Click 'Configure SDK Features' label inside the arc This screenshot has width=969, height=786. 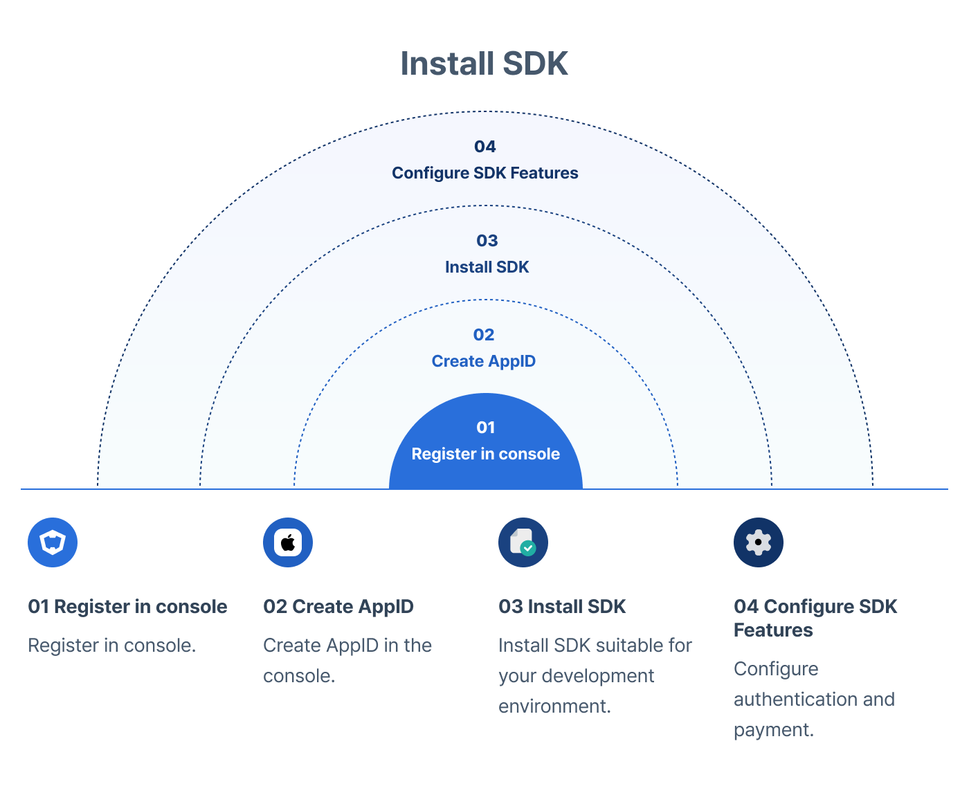484,173
